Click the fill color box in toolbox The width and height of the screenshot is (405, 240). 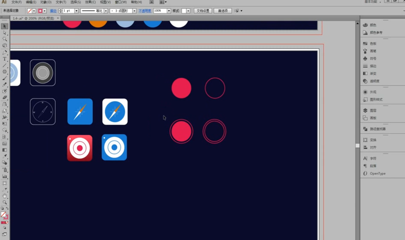(3, 214)
